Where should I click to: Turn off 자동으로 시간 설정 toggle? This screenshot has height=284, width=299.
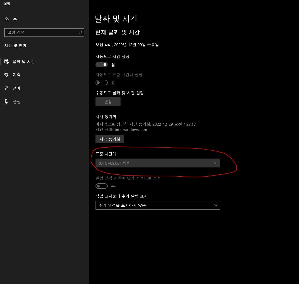pos(102,64)
